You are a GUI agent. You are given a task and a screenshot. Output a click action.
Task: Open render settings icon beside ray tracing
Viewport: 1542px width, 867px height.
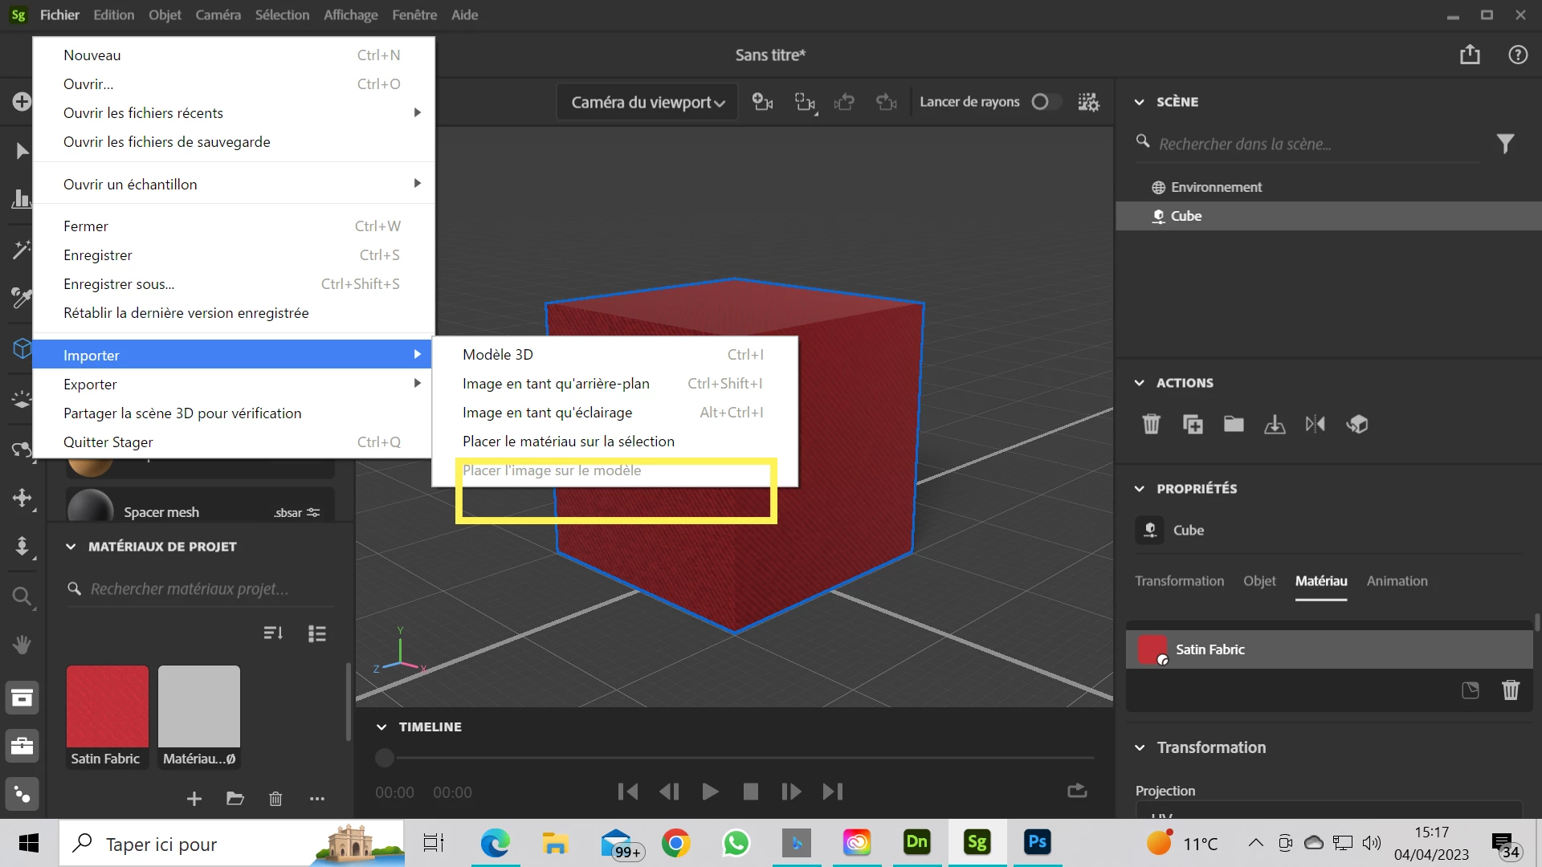point(1088,102)
